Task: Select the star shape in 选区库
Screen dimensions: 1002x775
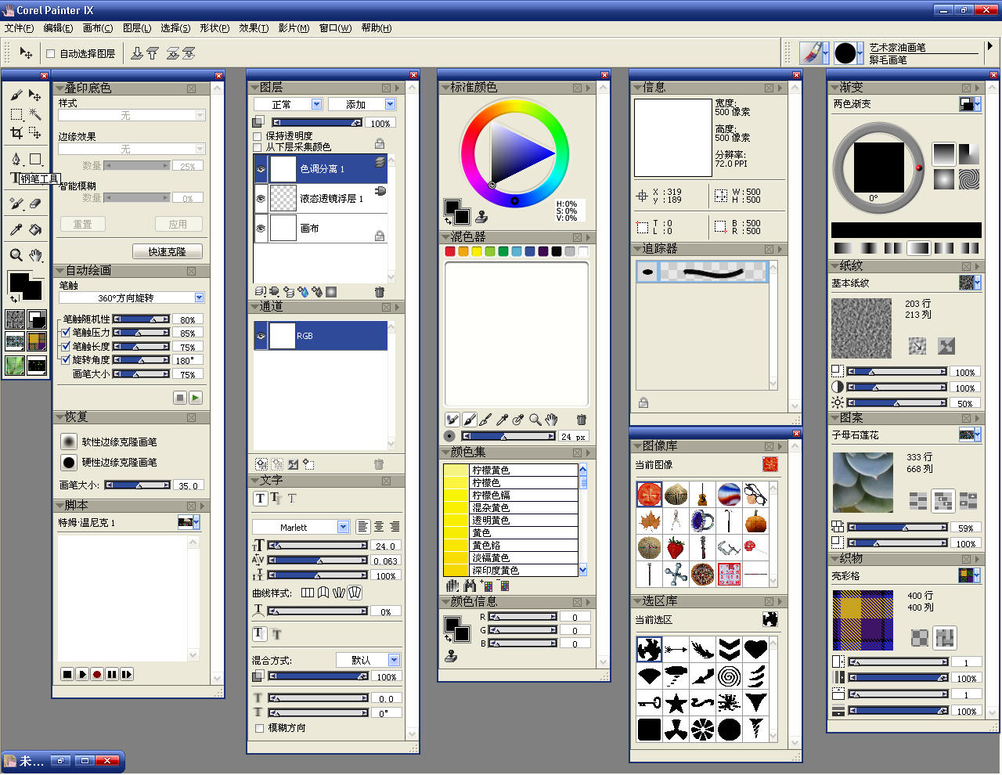Action: pyautogui.click(x=676, y=703)
